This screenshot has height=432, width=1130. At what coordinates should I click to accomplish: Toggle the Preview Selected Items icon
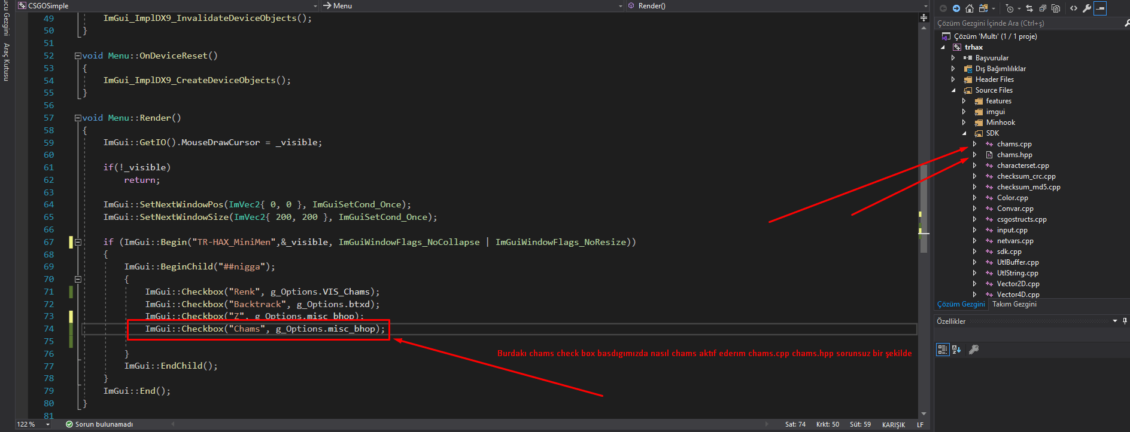[1100, 8]
